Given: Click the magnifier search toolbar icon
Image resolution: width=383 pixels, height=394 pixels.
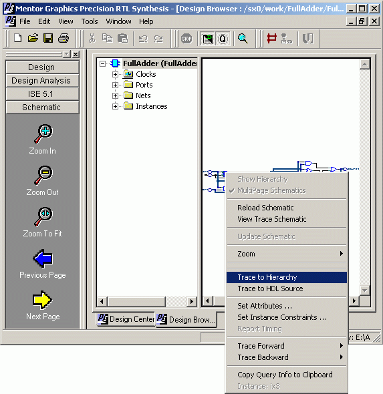Looking at the screenshot, I should (x=243, y=39).
